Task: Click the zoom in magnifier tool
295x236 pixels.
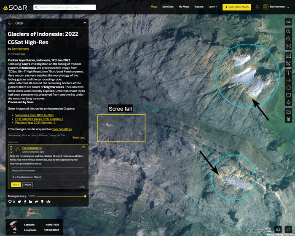Action: [x=288, y=31]
